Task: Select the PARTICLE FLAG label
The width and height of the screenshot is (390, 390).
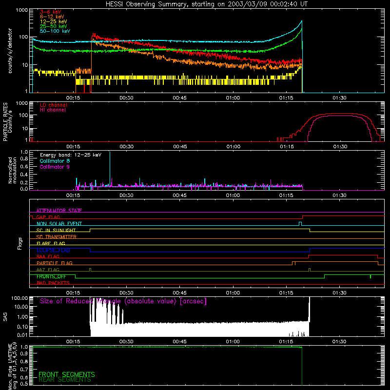Action: [55, 263]
